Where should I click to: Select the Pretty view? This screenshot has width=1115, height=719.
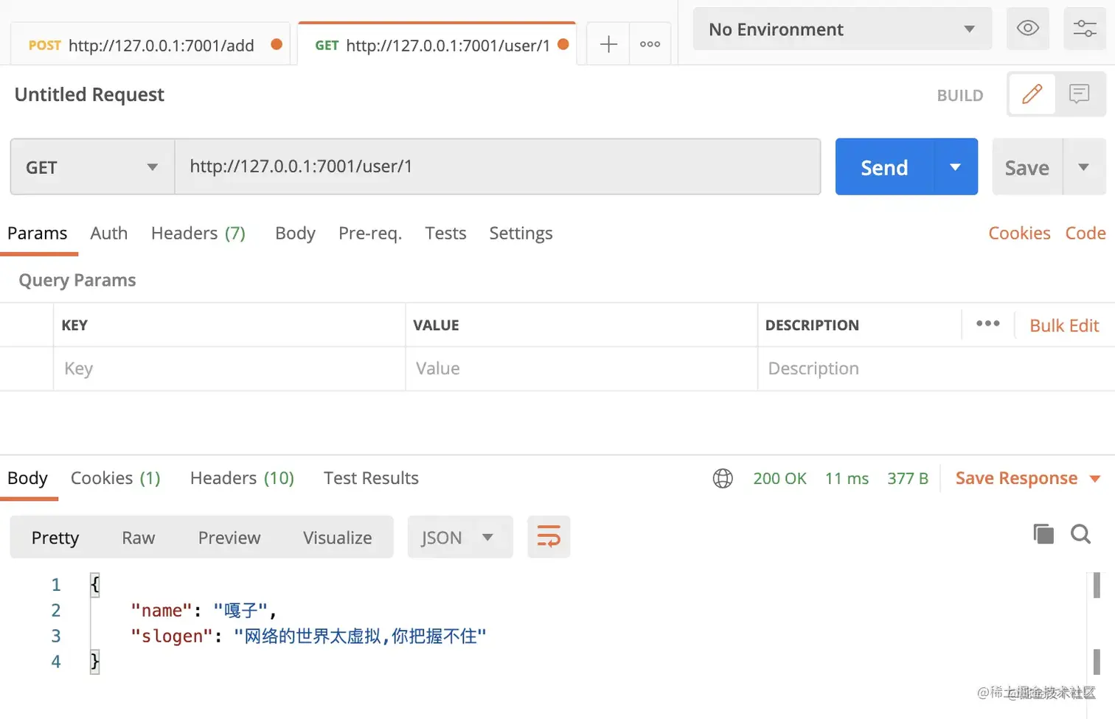(55, 538)
